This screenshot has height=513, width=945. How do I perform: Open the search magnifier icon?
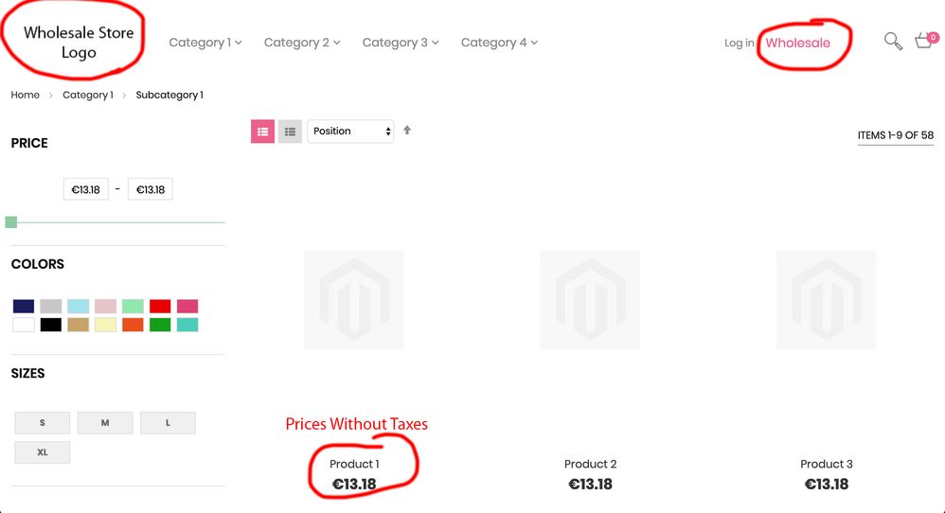click(893, 41)
